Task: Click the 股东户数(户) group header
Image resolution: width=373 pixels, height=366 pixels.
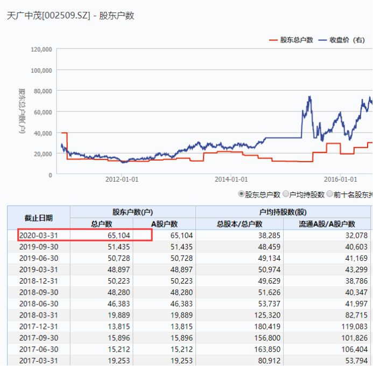Action: [x=133, y=212]
